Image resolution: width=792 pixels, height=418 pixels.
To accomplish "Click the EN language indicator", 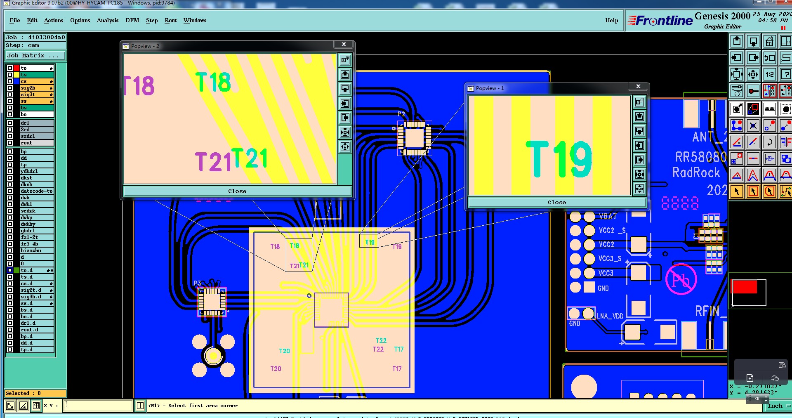I will [x=757, y=399].
